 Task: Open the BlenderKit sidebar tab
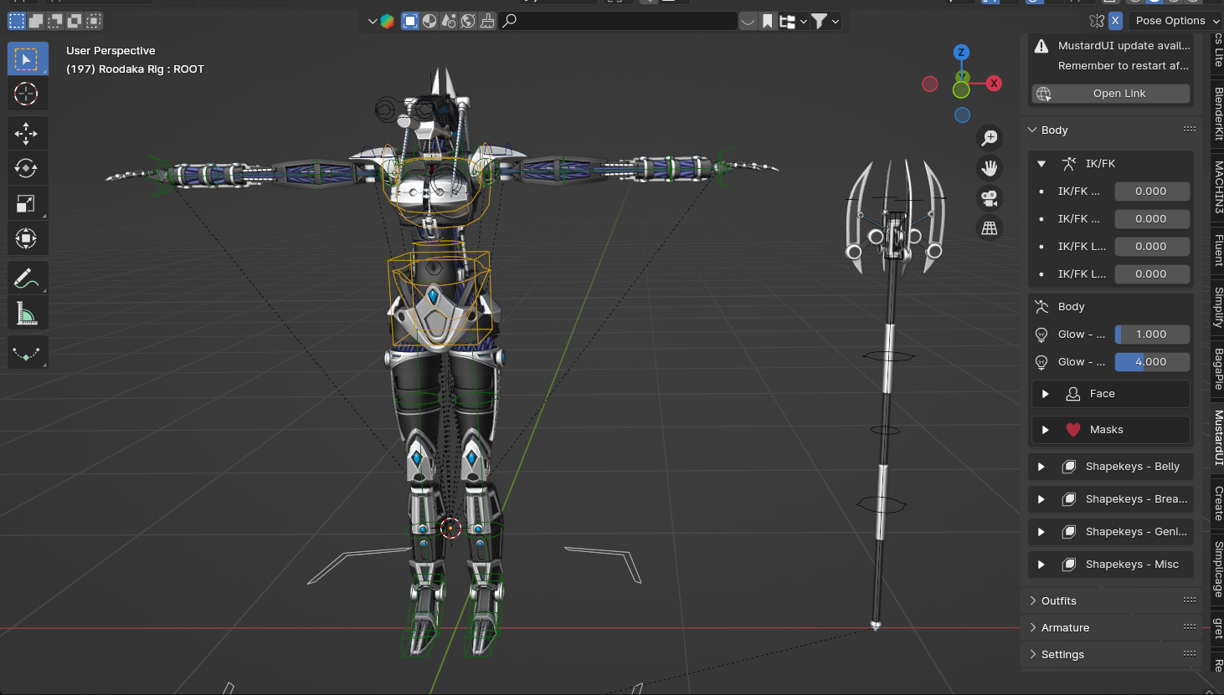point(1218,113)
